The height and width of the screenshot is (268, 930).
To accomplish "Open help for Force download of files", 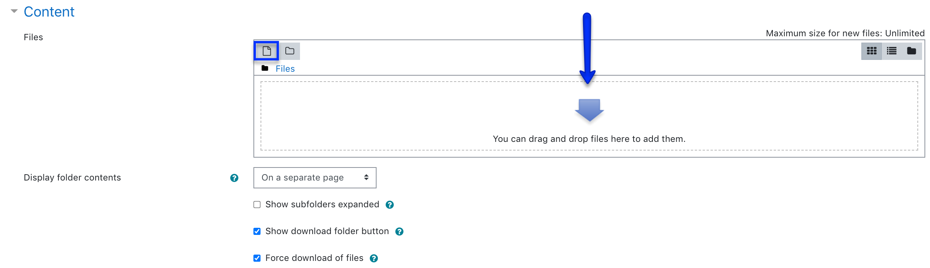I will (x=374, y=258).
